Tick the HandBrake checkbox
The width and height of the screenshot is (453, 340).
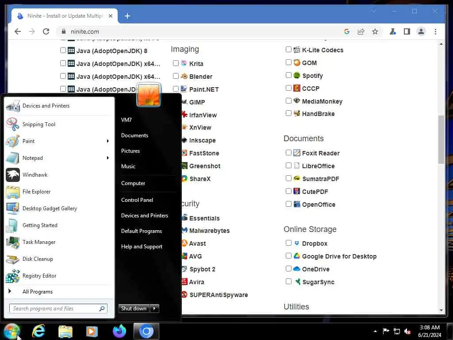coord(288,113)
